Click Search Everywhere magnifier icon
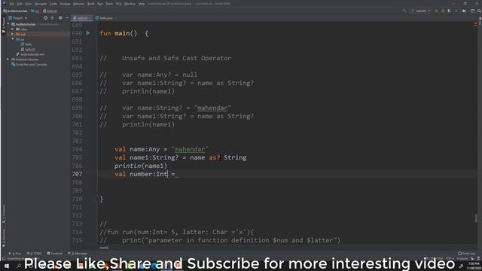The image size is (482, 271). pos(479,11)
